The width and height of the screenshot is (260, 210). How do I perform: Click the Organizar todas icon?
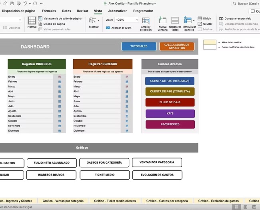point(175,21)
